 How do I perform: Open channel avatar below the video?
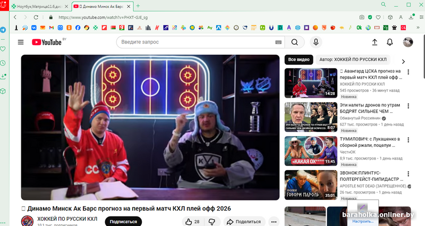click(28, 221)
